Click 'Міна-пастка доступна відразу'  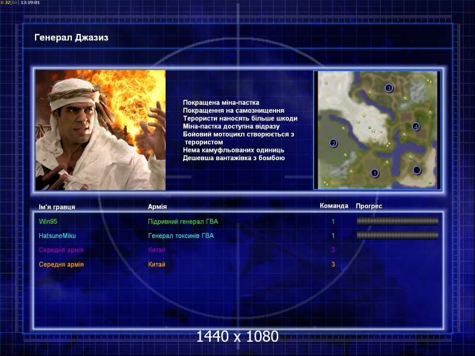[231, 126]
